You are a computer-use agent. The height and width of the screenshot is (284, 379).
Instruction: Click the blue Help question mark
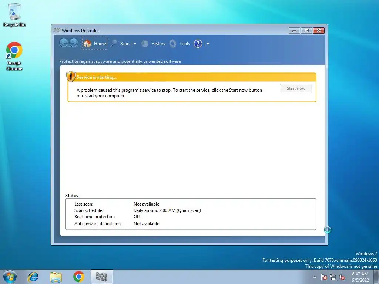198,44
